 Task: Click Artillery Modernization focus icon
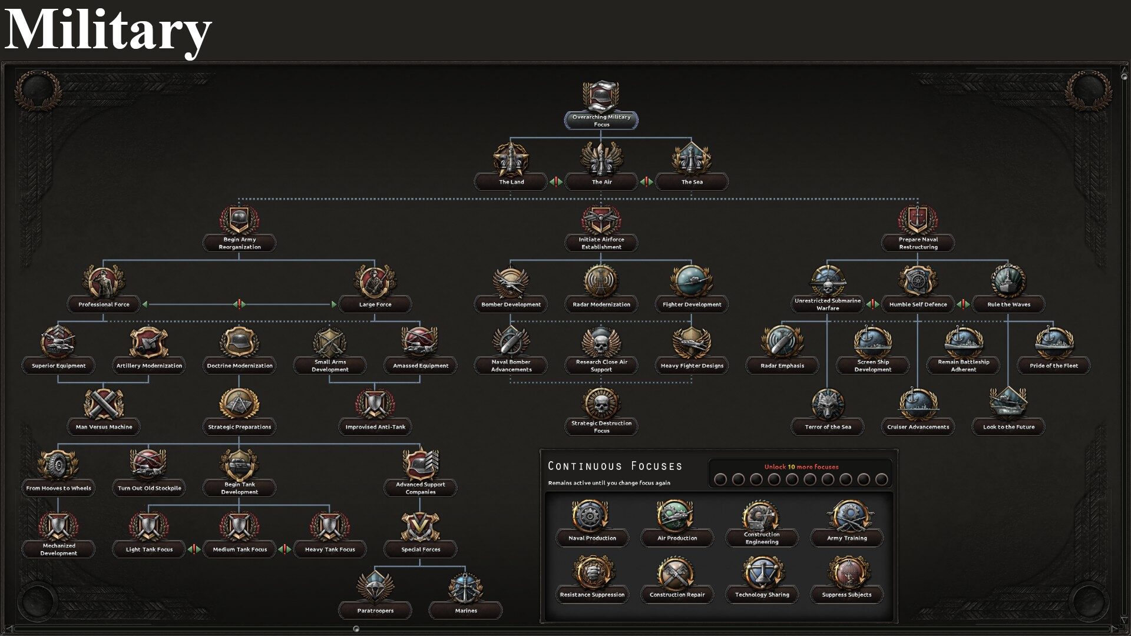pyautogui.click(x=149, y=342)
